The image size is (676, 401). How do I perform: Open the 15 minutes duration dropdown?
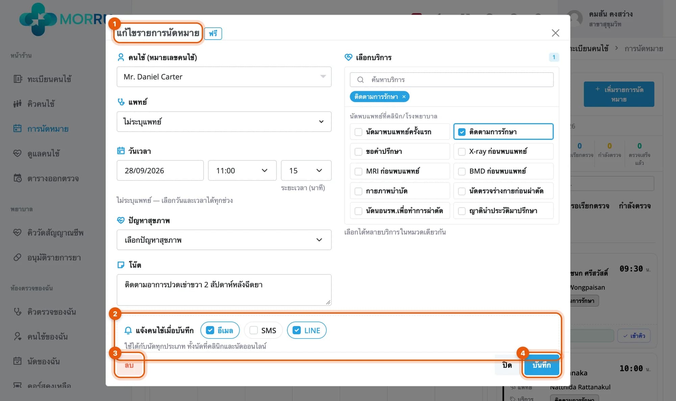point(306,170)
